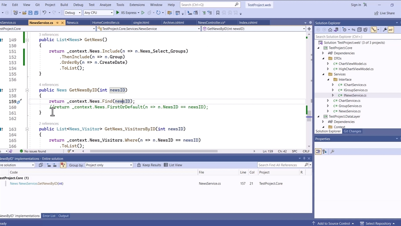Open the Extensions menu

point(137,5)
